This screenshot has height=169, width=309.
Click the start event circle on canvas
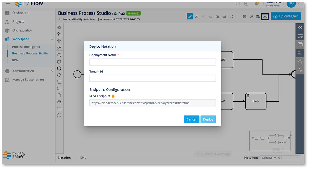77,74
